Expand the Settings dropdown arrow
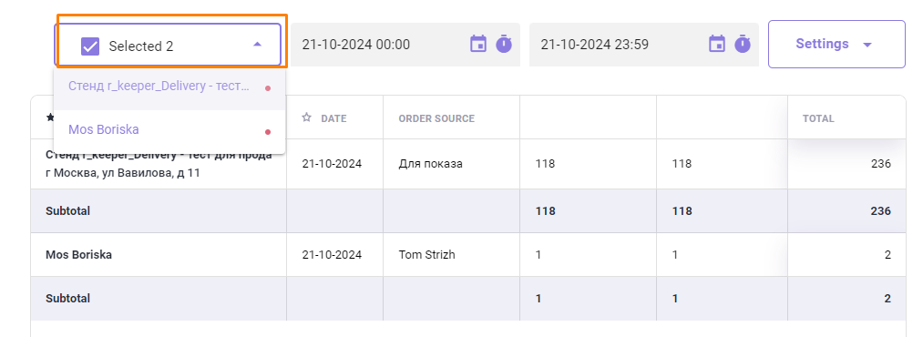923x337 pixels. point(867,45)
